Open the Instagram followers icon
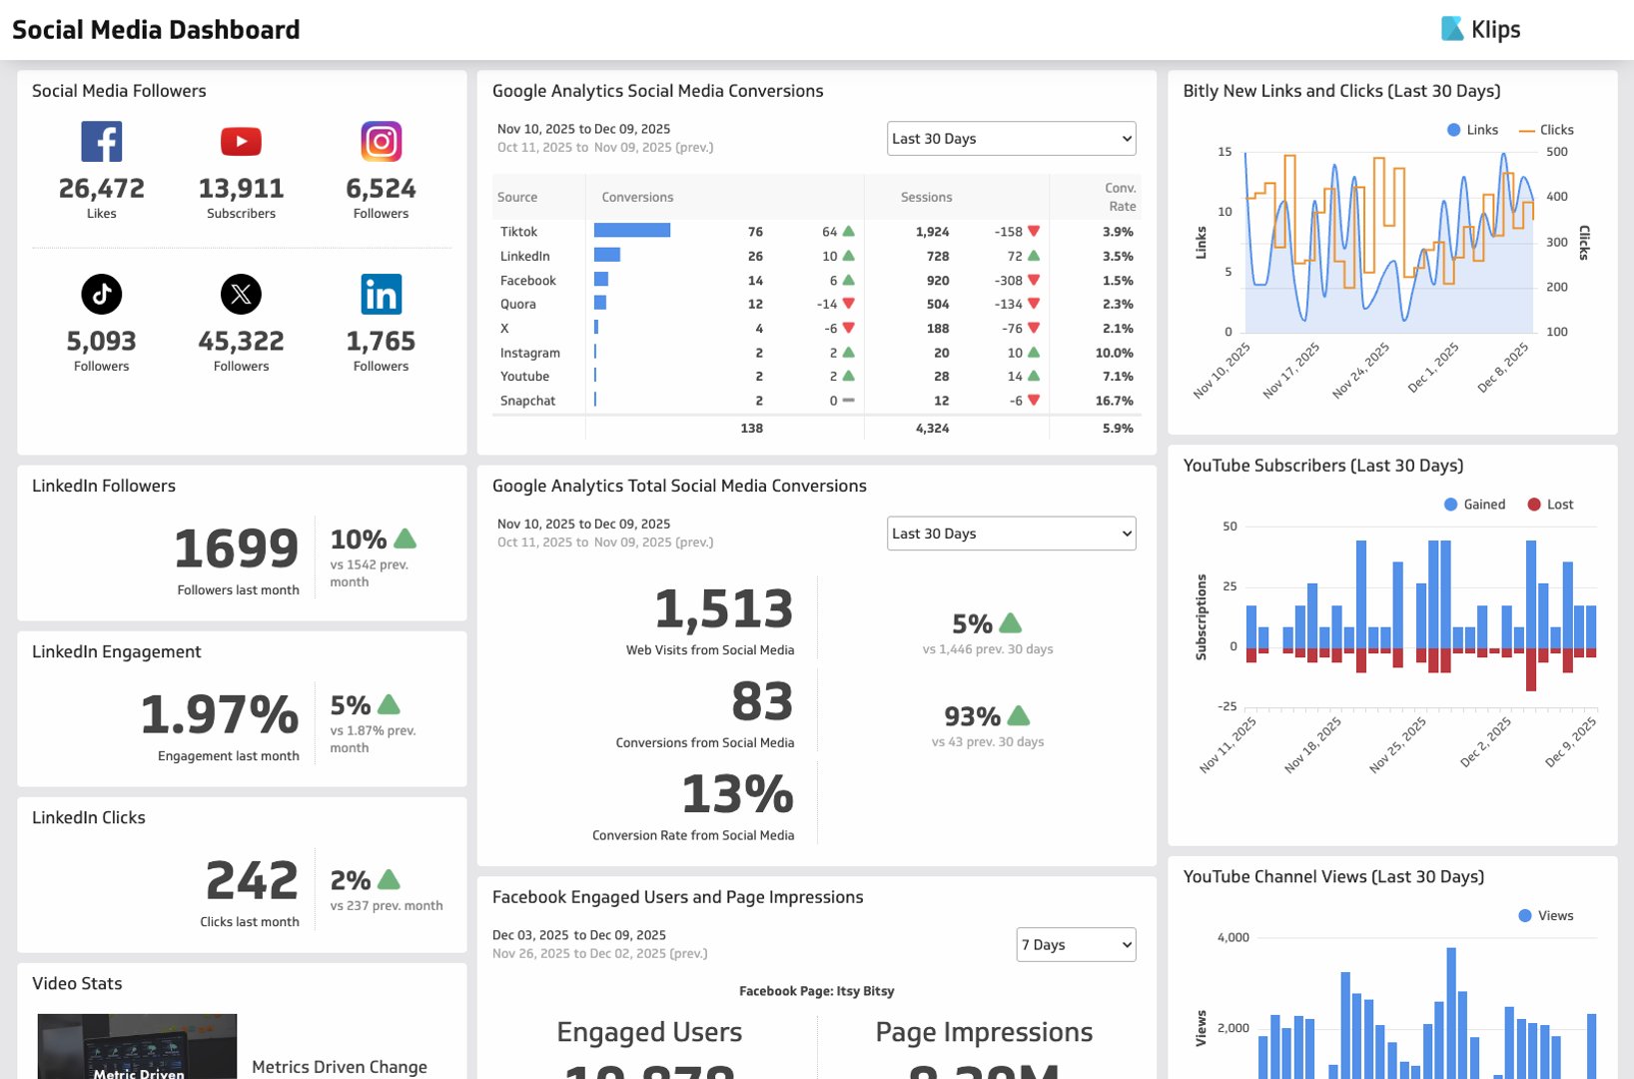This screenshot has height=1079, width=1634. tap(381, 141)
